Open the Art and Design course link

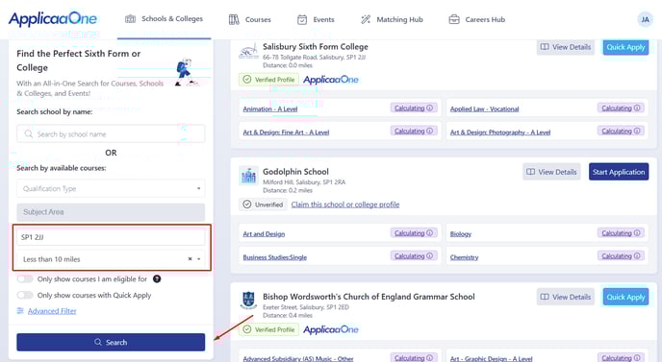(264, 234)
